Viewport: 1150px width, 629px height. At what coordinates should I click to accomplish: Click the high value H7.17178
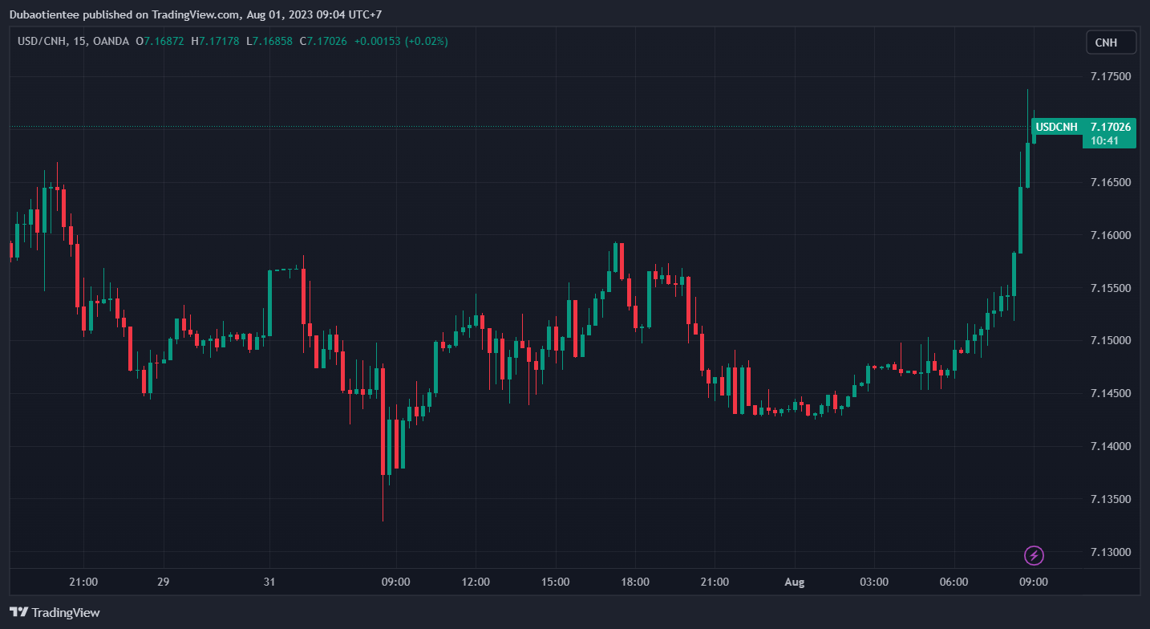coord(214,41)
